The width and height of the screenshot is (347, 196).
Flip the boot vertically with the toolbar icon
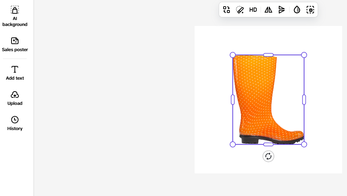281,10
